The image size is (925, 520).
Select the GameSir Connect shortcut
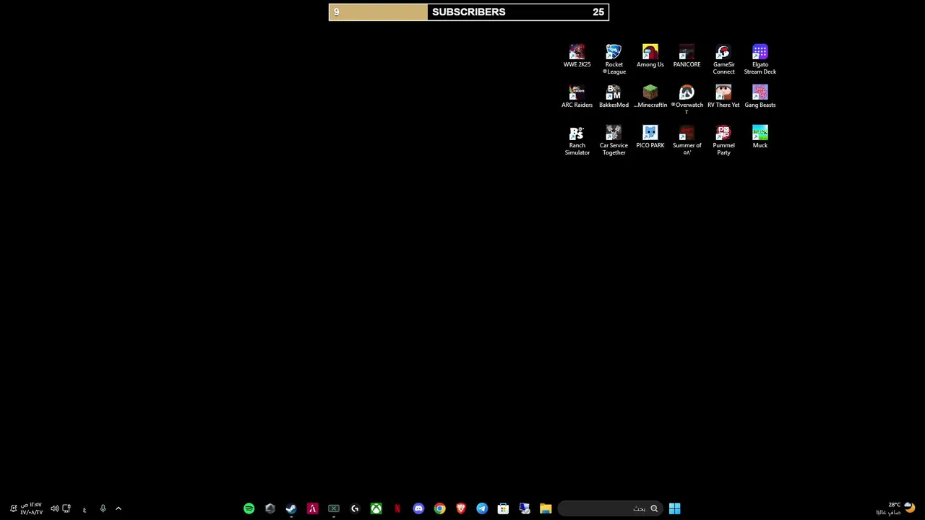(x=723, y=59)
